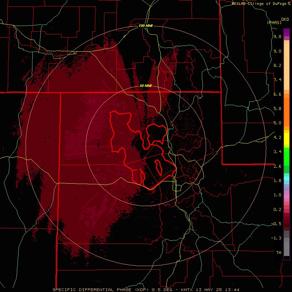Viewport: 292px width, 292px height.
Task: Click the 5.8 value on the color scale
Action: click(x=277, y=109)
